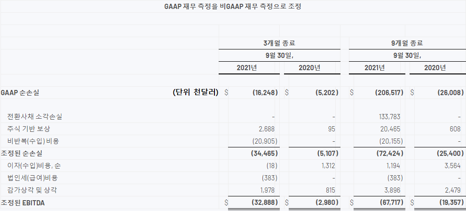The image size is (466, 211).
Task: Select the 1,194 interest cell
Action: pos(392,166)
